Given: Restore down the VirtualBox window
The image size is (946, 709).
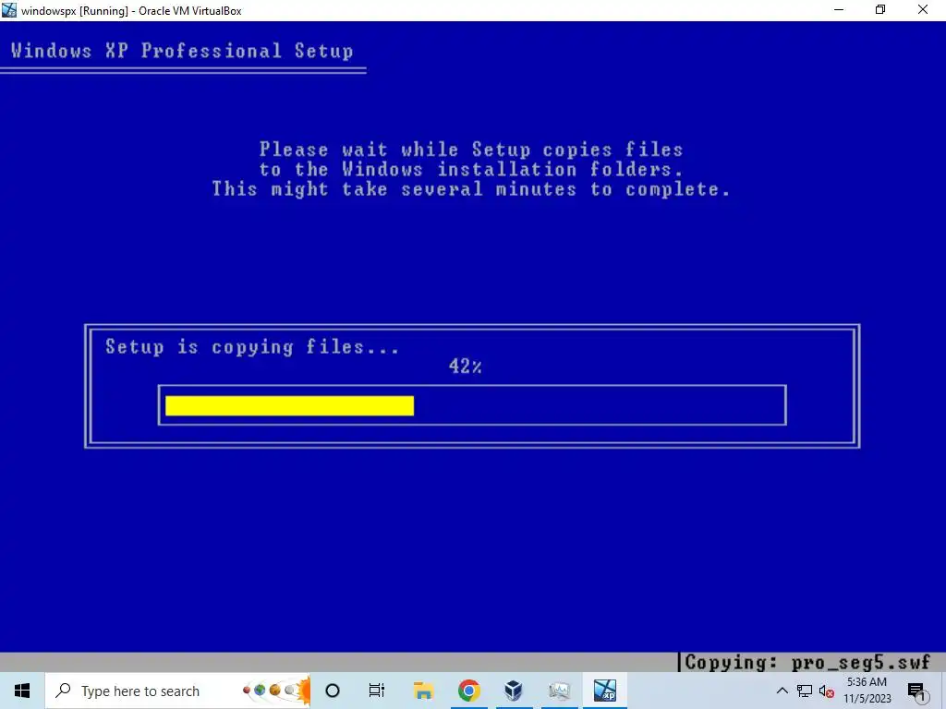Looking at the screenshot, I should [x=880, y=10].
